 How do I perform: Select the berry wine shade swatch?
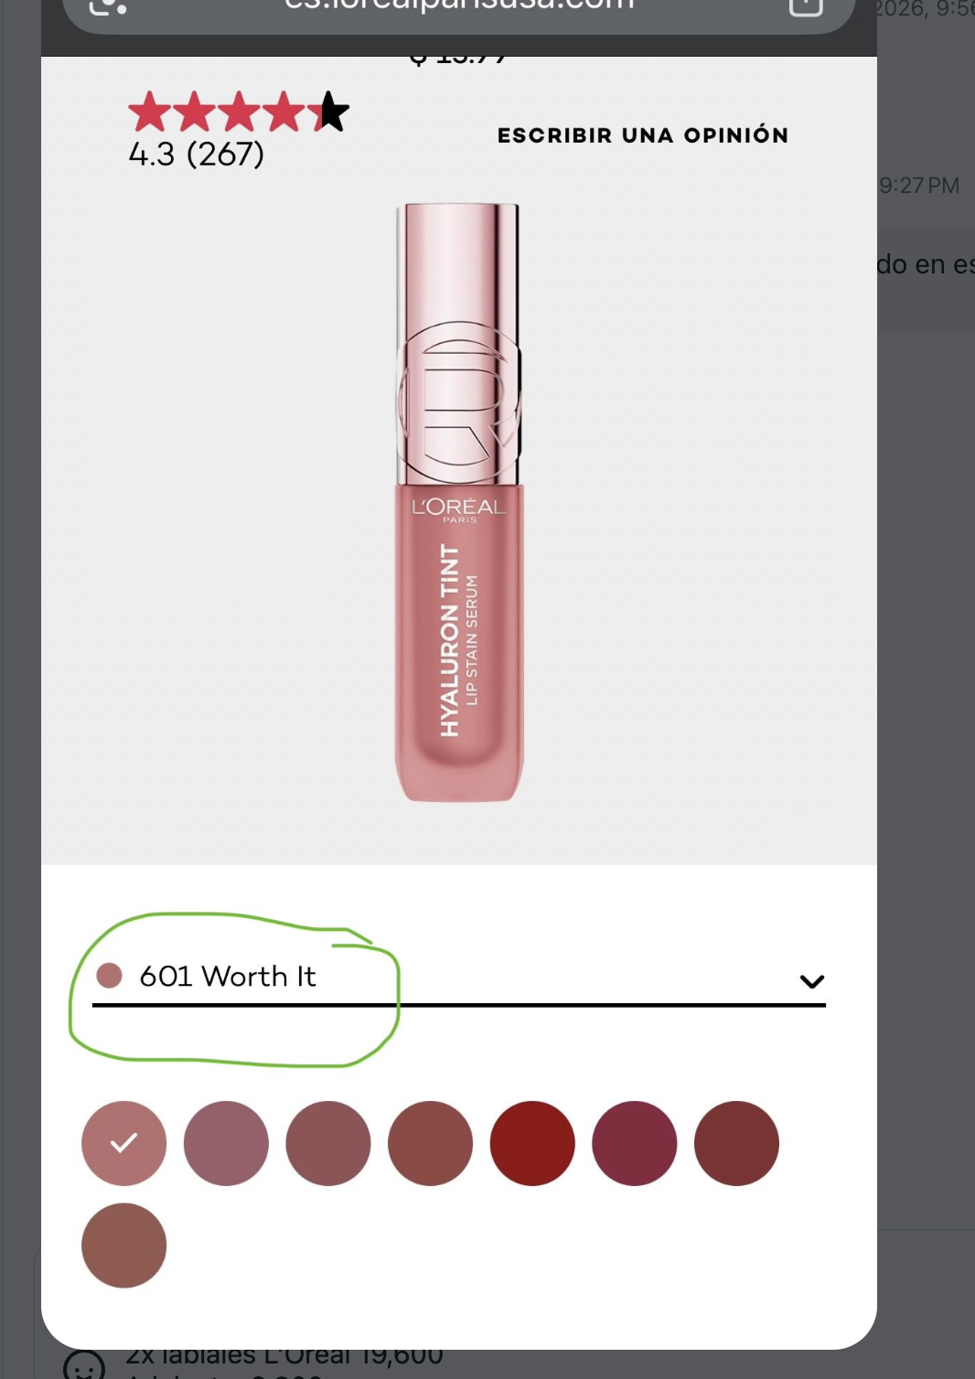coord(635,1143)
